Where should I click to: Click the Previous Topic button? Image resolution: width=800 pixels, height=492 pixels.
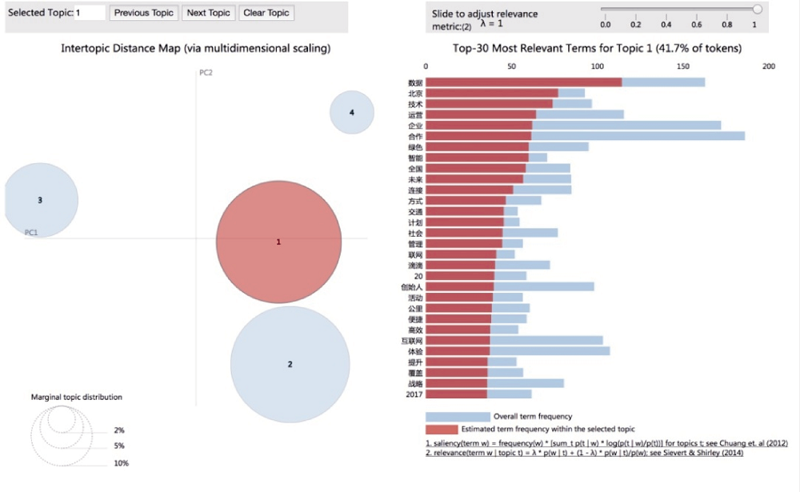143,13
